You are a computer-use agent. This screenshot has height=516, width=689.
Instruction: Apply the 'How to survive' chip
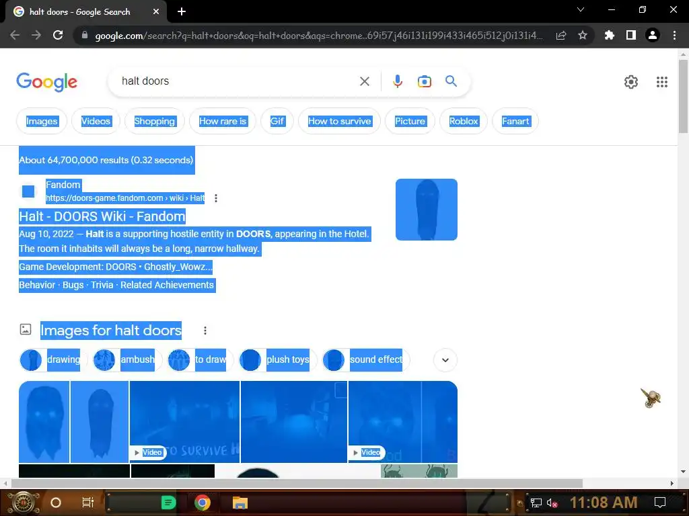click(339, 121)
